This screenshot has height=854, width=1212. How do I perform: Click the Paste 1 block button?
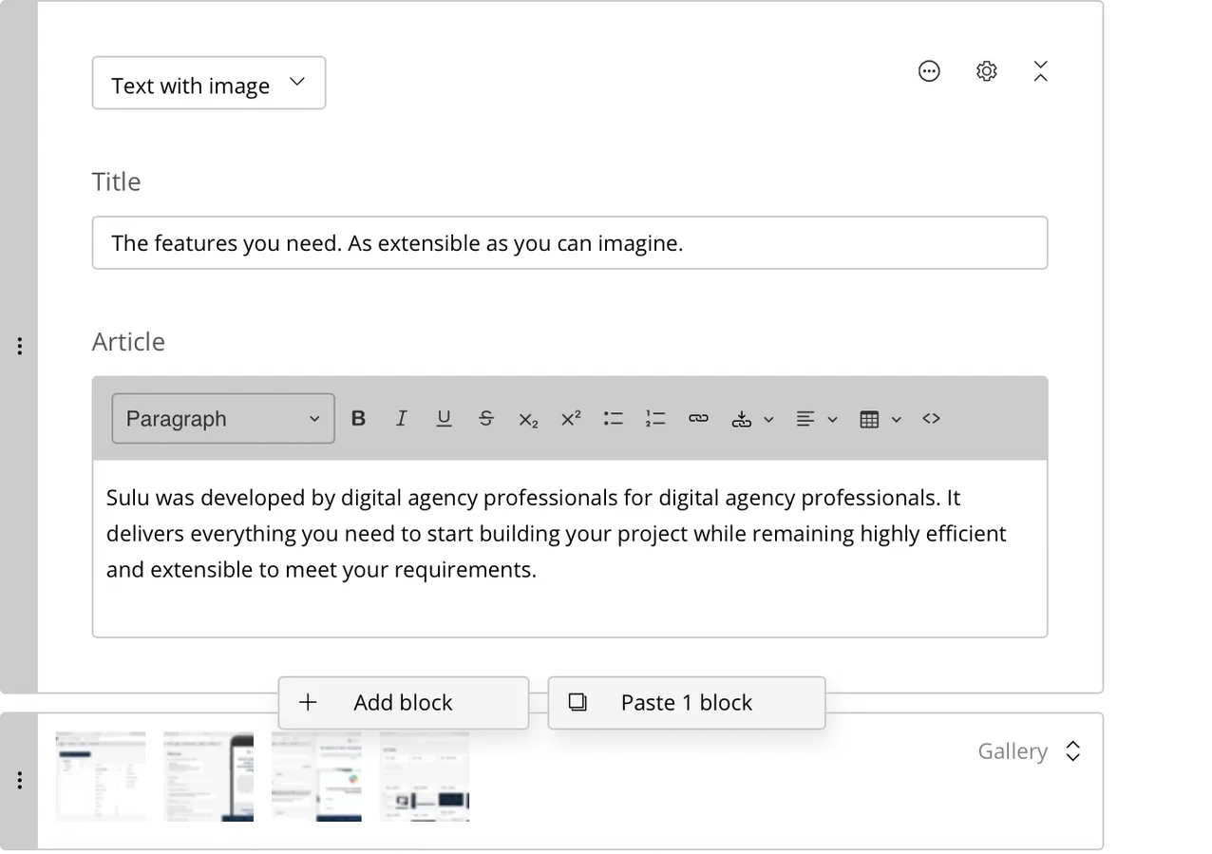[x=686, y=703]
